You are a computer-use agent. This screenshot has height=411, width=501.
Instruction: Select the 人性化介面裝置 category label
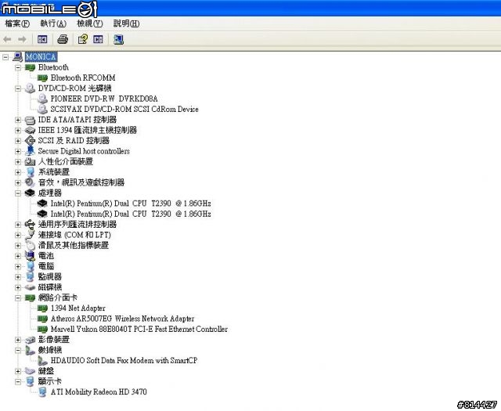(x=66, y=162)
